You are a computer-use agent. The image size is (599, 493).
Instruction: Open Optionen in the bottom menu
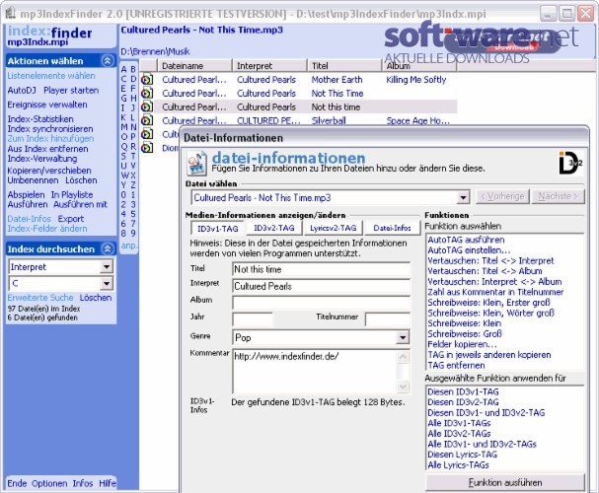click(x=49, y=483)
